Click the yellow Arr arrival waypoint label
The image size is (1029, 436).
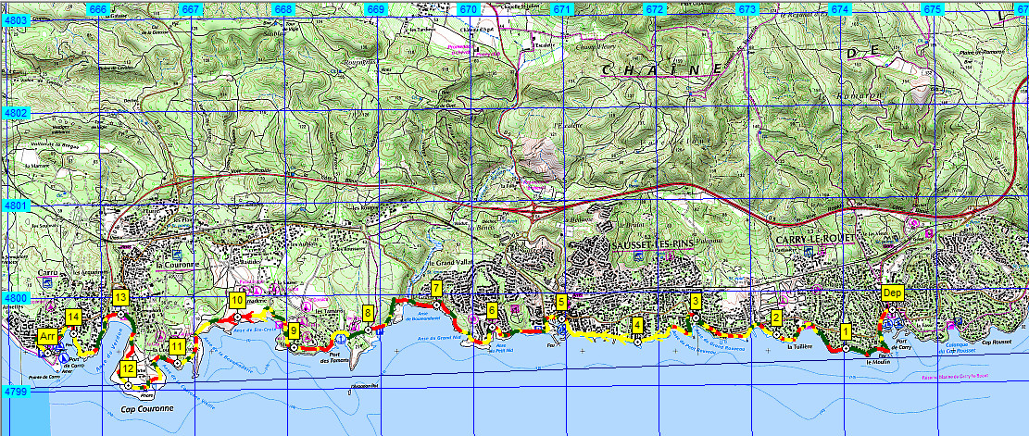[47, 339]
